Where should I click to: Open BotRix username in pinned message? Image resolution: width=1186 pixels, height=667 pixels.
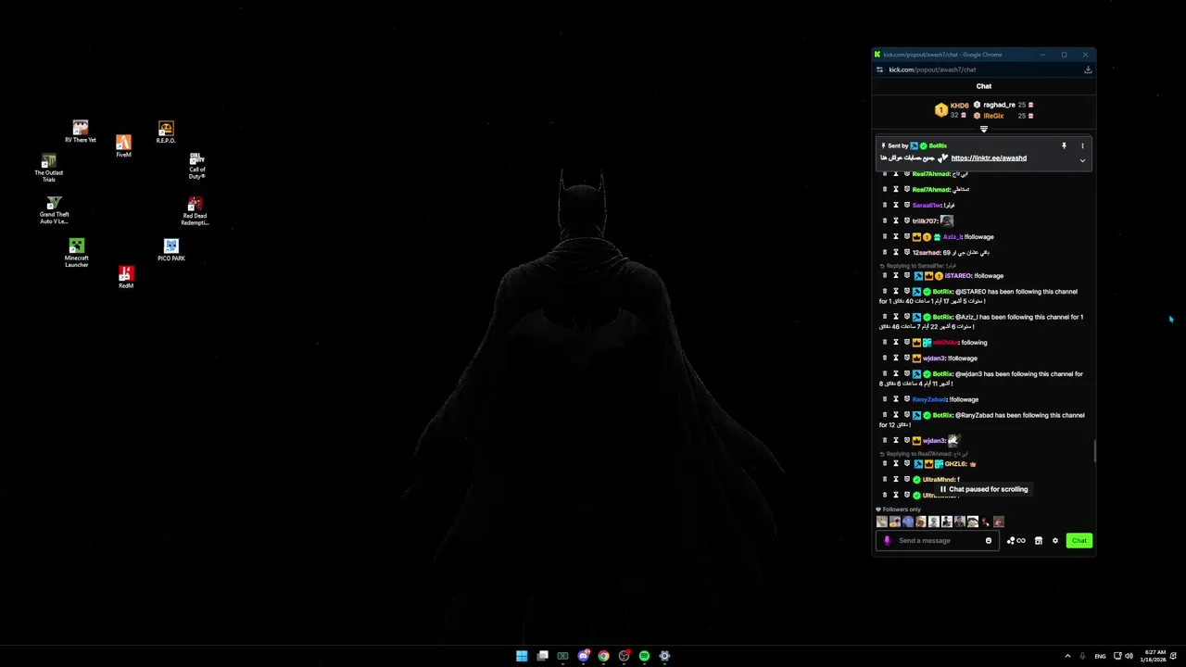point(938,145)
